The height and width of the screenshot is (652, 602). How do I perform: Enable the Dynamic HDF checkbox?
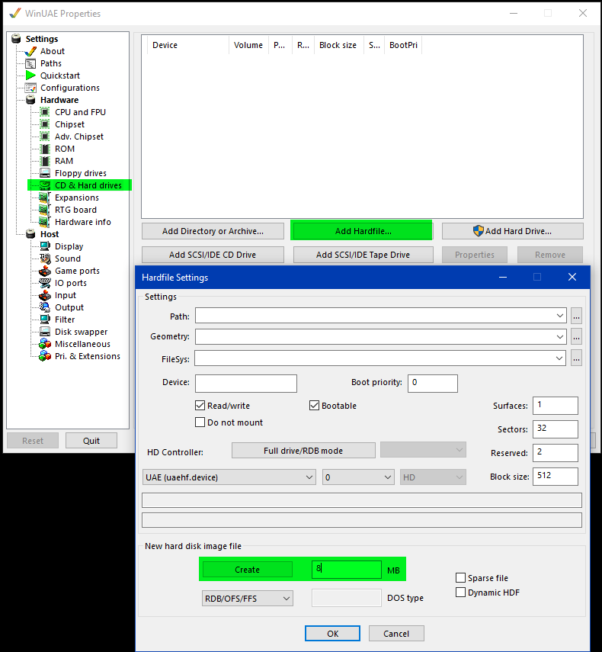click(x=460, y=592)
